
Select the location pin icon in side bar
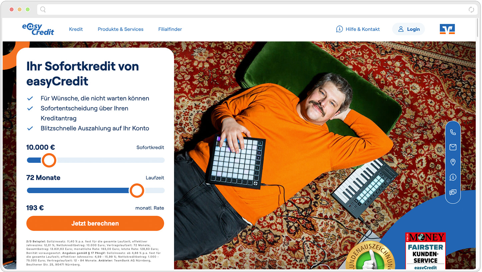tap(453, 162)
